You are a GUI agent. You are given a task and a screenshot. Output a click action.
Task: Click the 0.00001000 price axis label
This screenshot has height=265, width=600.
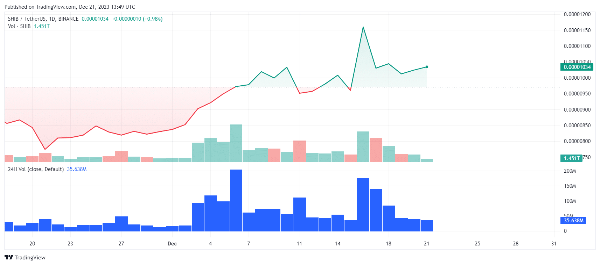(577, 78)
